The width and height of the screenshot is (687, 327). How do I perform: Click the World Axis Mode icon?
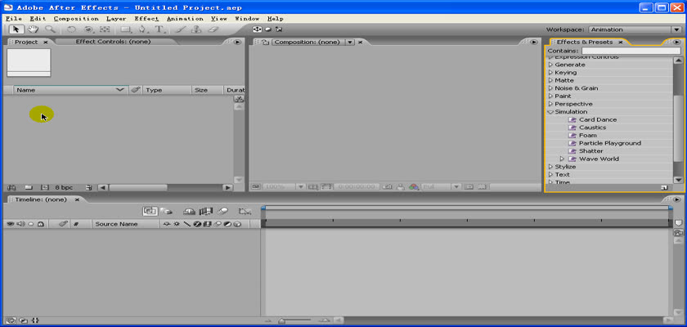268,29
